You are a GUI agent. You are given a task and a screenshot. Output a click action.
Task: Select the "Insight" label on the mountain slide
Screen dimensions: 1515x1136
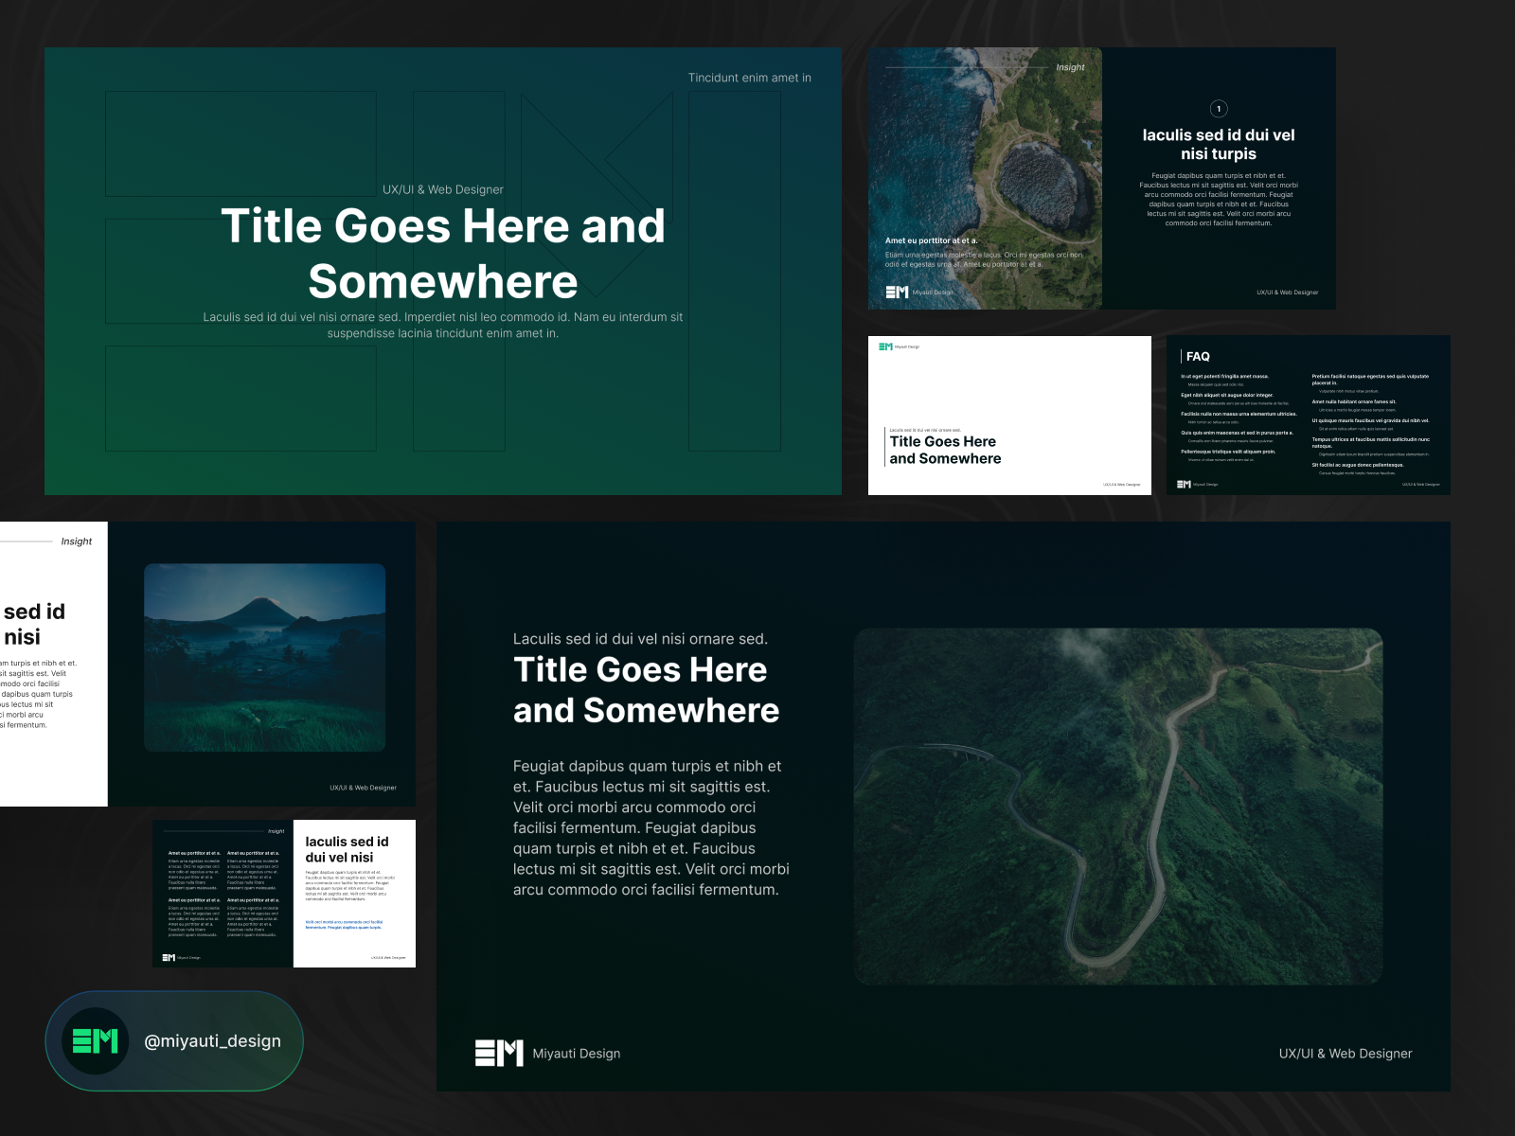coord(77,541)
